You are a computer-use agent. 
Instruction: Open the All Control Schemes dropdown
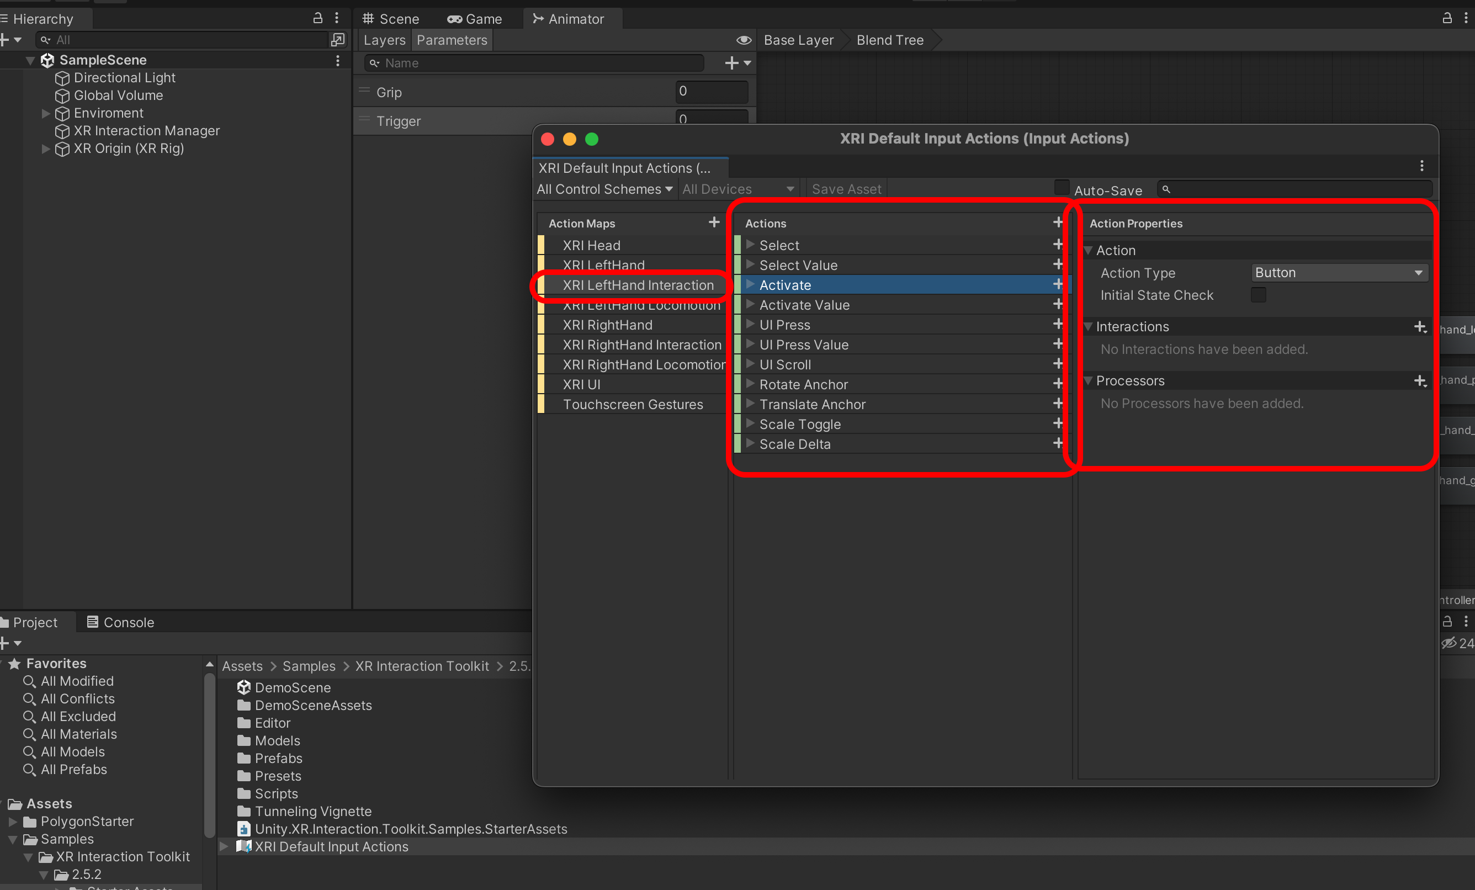(x=604, y=189)
